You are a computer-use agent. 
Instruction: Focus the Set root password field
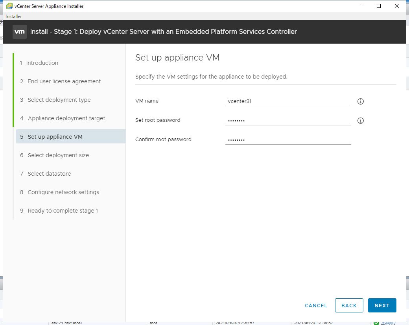pyautogui.click(x=288, y=120)
